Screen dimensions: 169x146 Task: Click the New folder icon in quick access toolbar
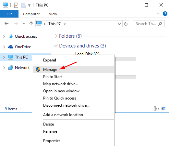tap(23, 5)
